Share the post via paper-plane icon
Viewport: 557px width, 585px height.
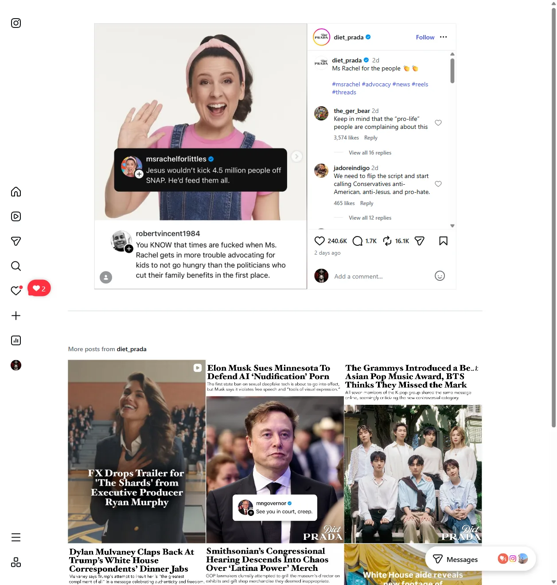[420, 241]
